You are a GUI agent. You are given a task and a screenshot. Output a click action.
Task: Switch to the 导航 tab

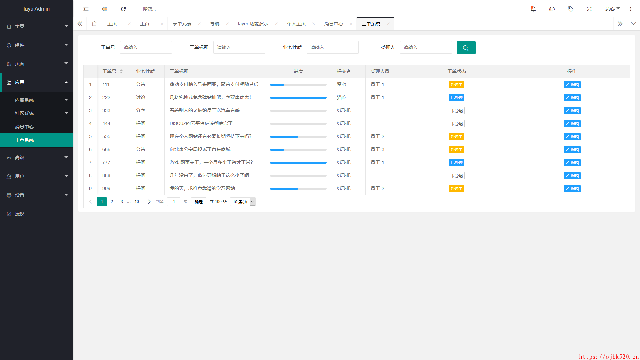click(215, 24)
